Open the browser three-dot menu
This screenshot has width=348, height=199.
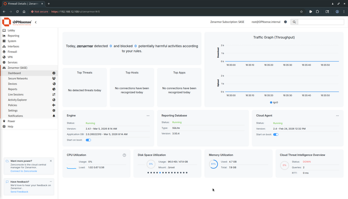point(344,12)
